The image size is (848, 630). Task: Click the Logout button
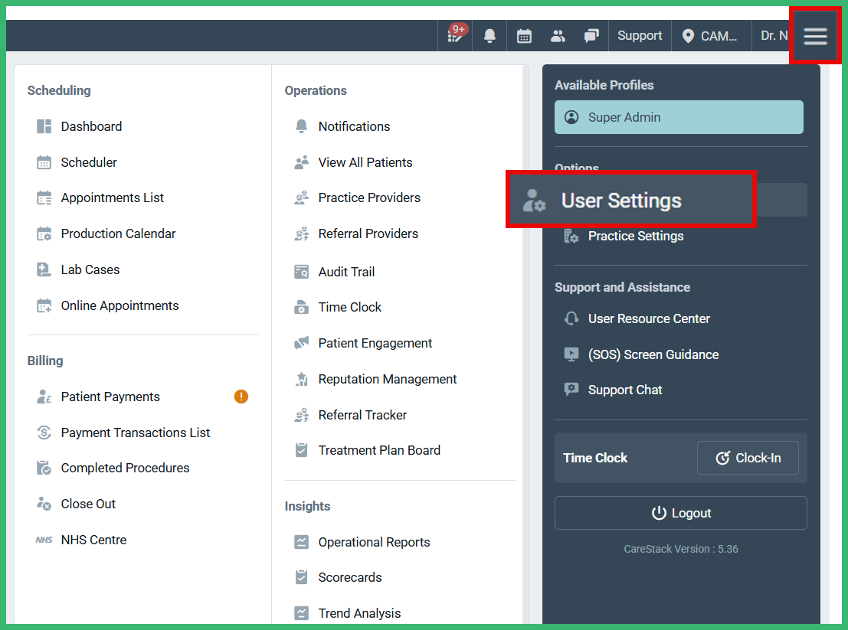pos(680,513)
